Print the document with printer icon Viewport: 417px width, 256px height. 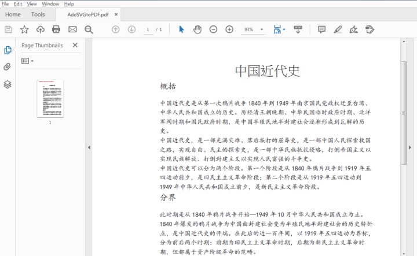56,29
